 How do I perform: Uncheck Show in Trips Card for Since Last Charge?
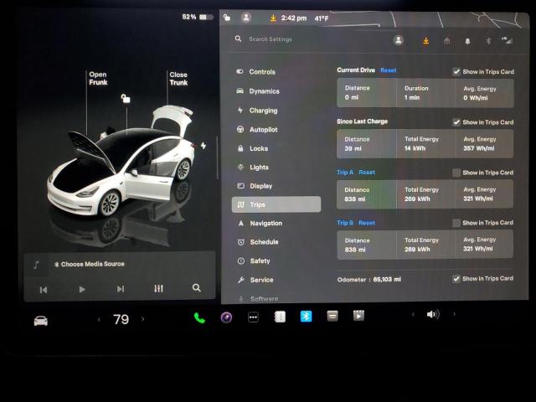click(x=456, y=122)
